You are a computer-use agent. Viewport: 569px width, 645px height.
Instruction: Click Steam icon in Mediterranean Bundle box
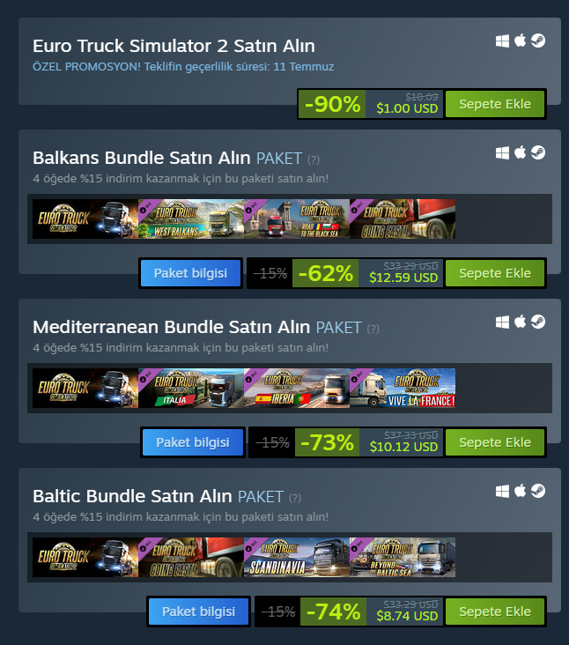tap(538, 322)
